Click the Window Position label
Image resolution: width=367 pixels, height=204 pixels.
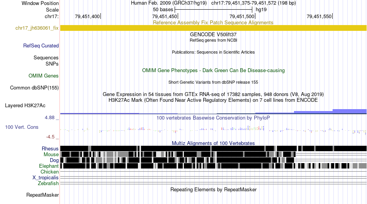tap(40, 3)
